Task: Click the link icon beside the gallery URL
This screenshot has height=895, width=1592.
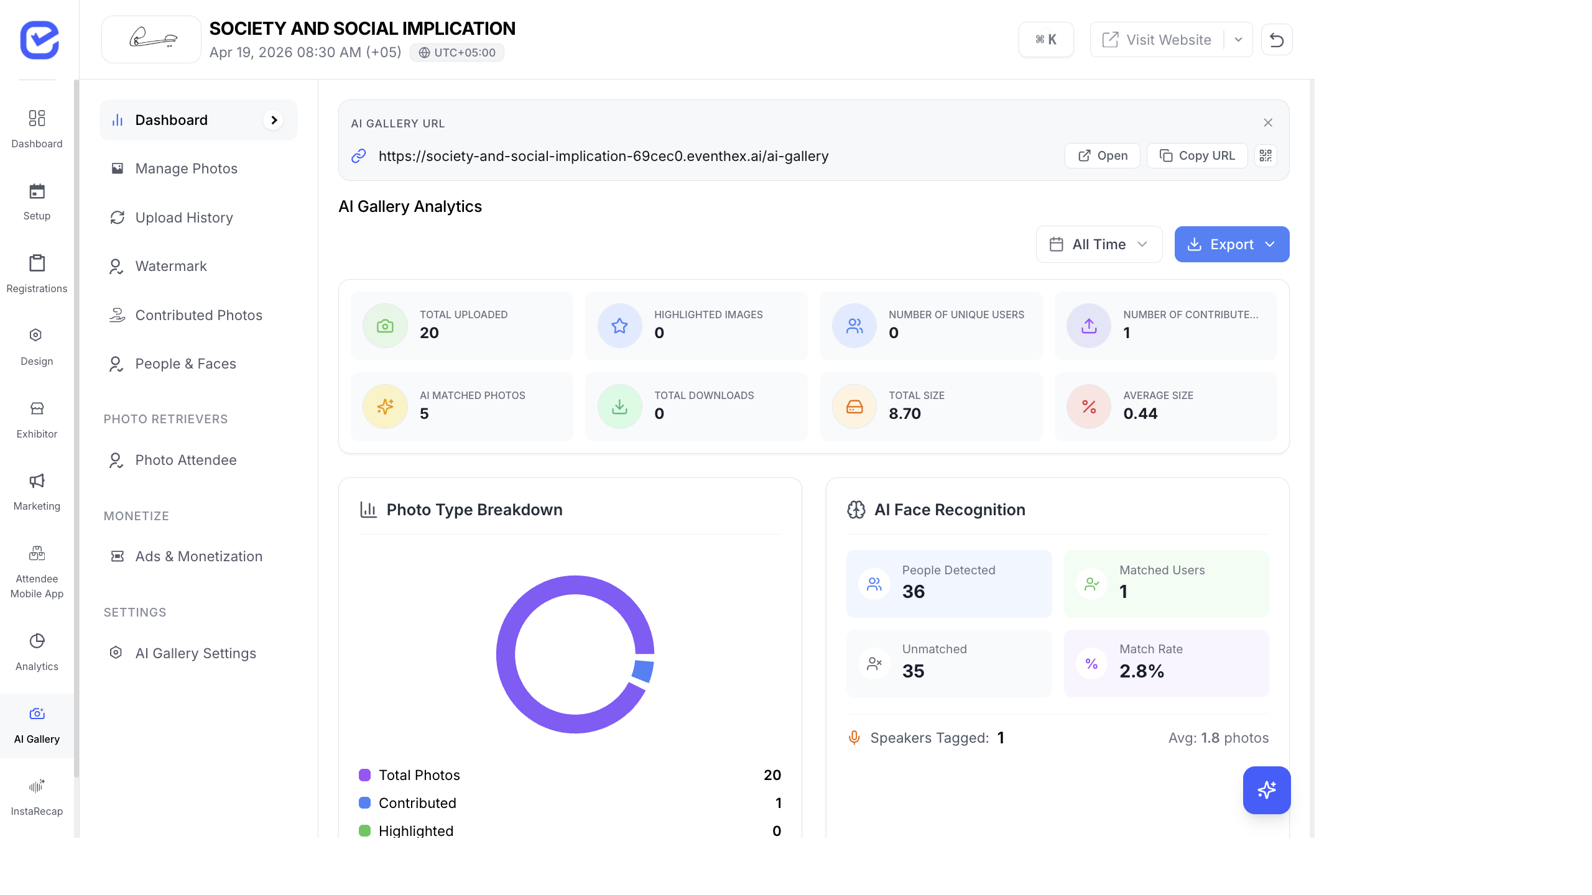Action: (x=359, y=156)
